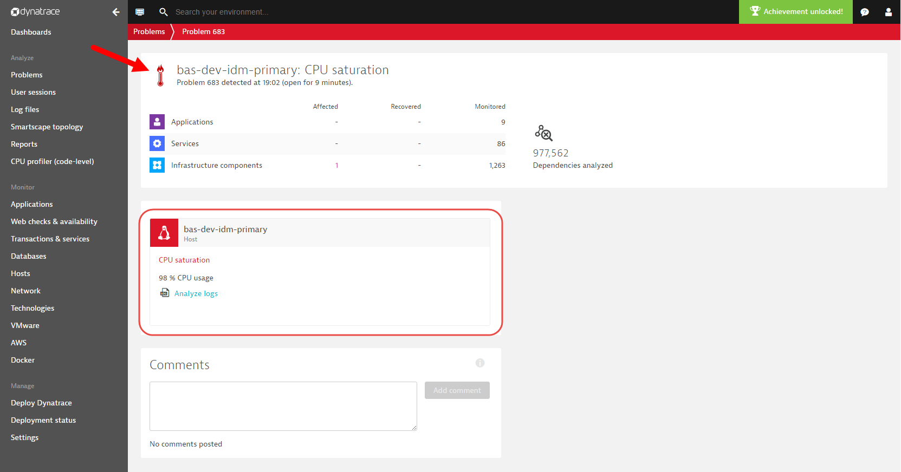This screenshot has width=901, height=472.
Task: Open Smartscape topology
Action: coord(47,127)
